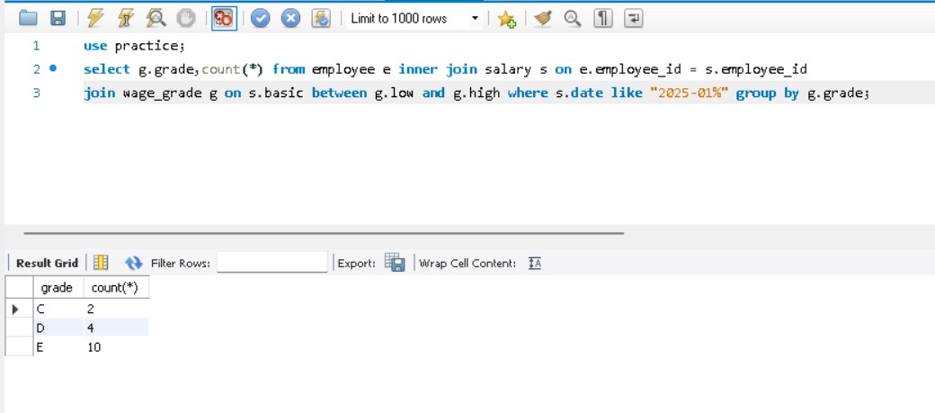
Task: Open find panel magnifier icon
Action: coord(572,19)
